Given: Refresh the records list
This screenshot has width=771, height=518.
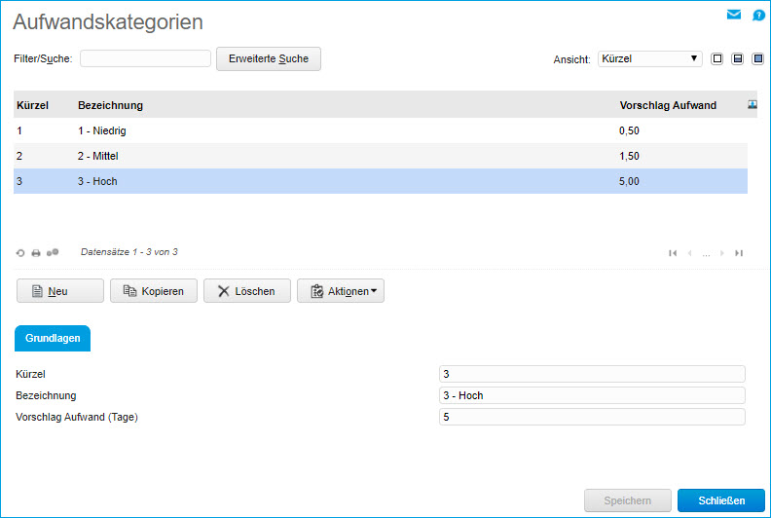Looking at the screenshot, I should coord(20,253).
